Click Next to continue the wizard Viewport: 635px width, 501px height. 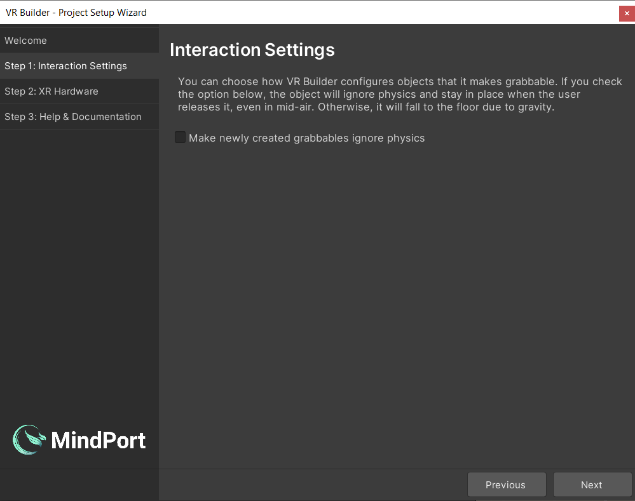[x=592, y=484]
